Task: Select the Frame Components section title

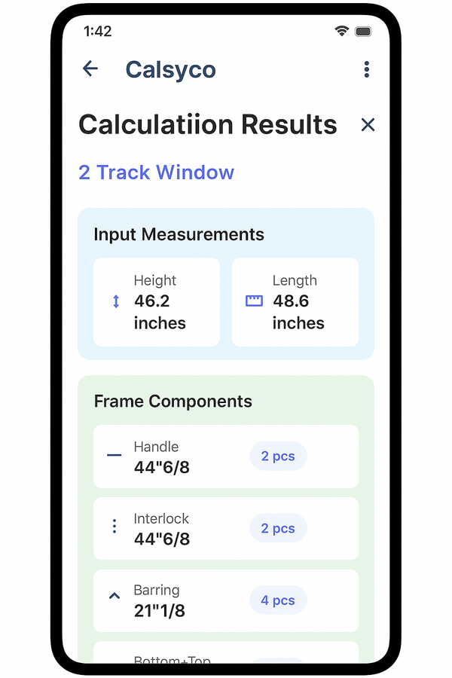Action: coord(173,402)
